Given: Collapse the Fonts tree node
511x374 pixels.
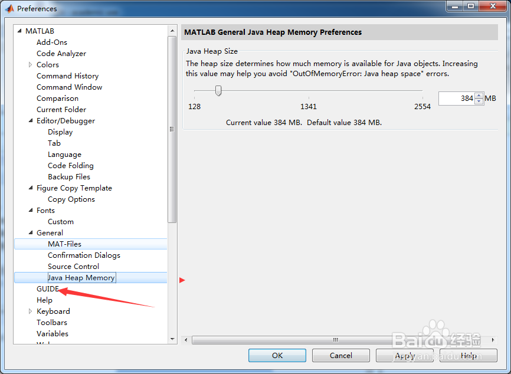Looking at the screenshot, I should [31, 210].
